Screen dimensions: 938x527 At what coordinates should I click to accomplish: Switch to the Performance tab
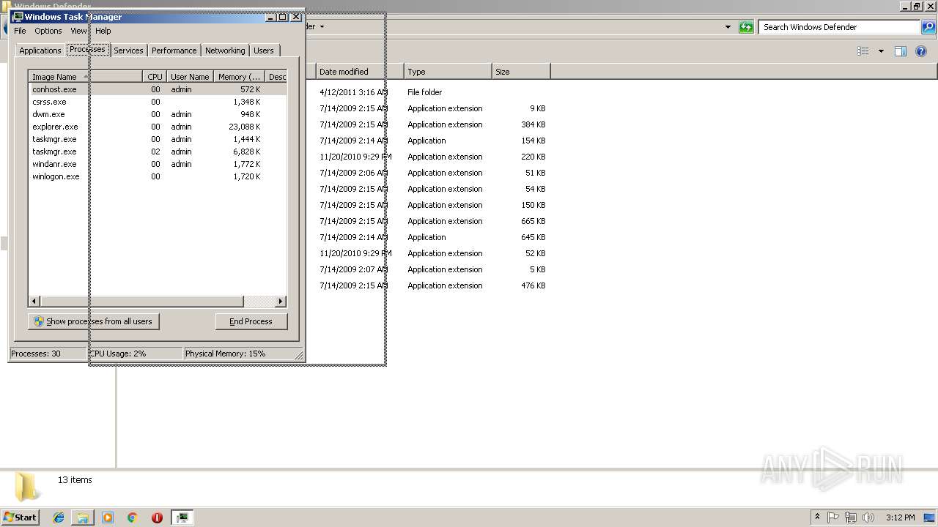pyautogui.click(x=174, y=51)
